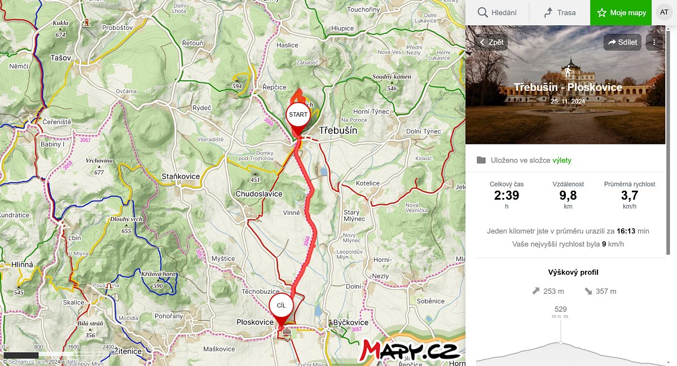Go back with Zpět button
Viewport: 677px width, 366px height.
coord(491,42)
